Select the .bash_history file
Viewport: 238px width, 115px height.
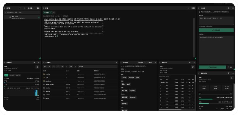pos(80,85)
